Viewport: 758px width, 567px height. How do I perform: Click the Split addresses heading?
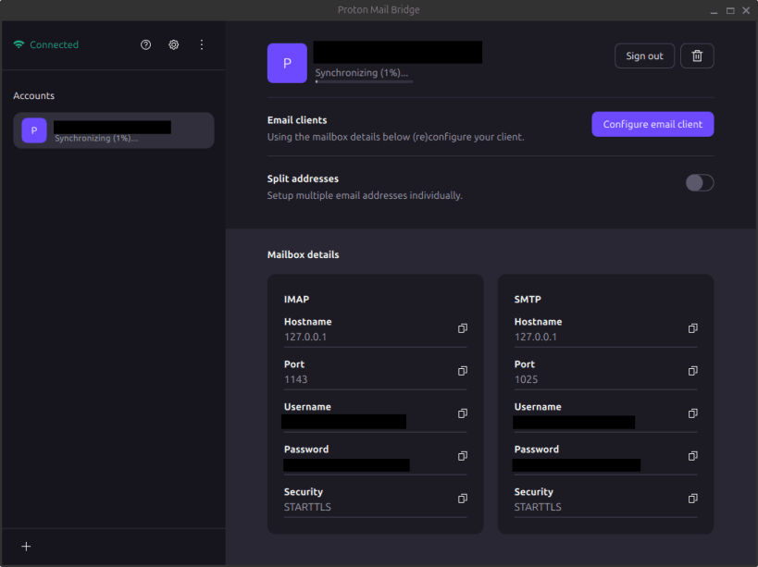click(303, 179)
